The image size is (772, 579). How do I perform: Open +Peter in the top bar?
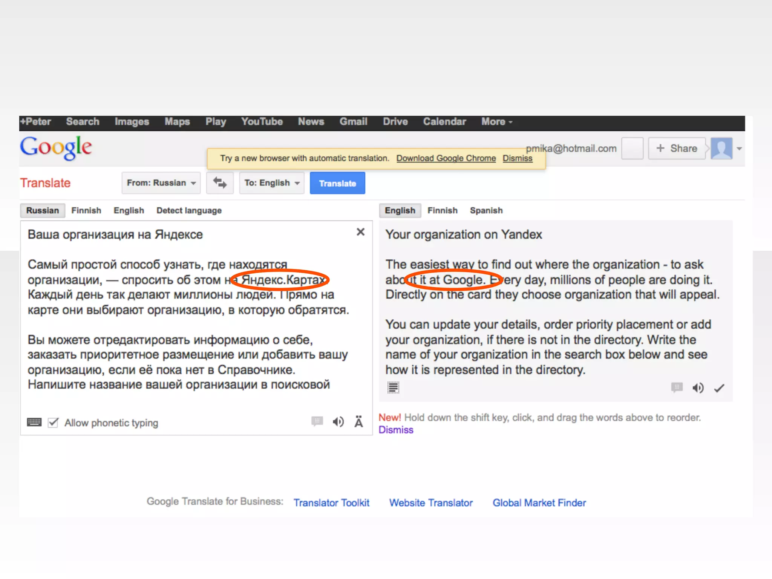click(35, 122)
